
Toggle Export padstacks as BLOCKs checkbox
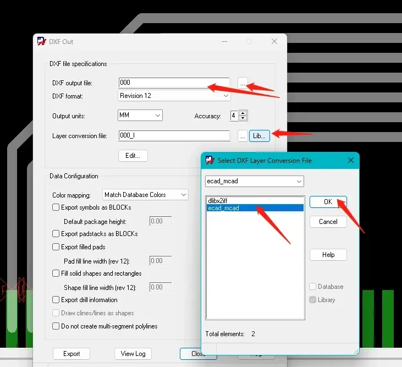pyautogui.click(x=56, y=234)
